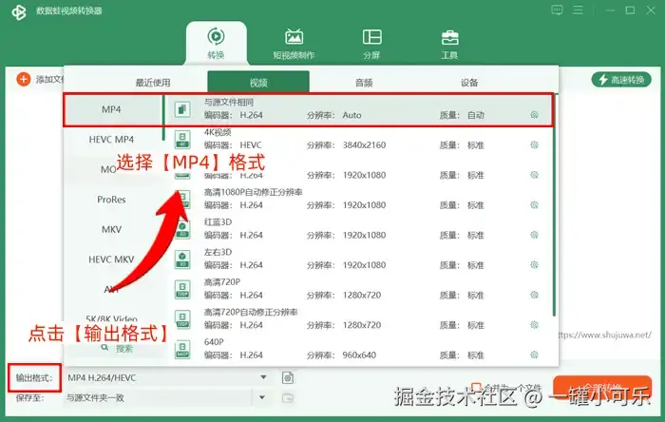
Task: Select the 左右3D preset icon
Action: point(182,259)
